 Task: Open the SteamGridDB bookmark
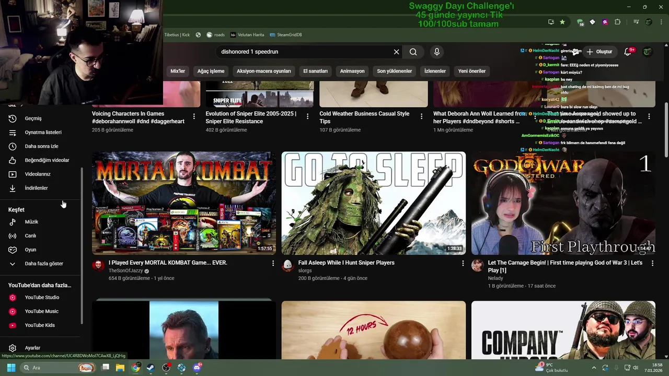pos(286,34)
